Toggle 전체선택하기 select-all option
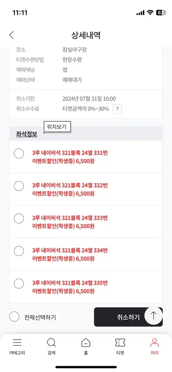The width and height of the screenshot is (172, 372). coord(33,317)
